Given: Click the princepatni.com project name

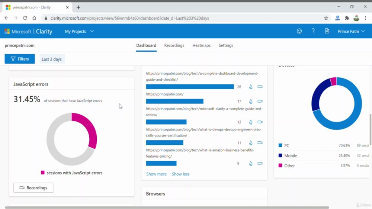Looking at the screenshot, I should [19, 45].
